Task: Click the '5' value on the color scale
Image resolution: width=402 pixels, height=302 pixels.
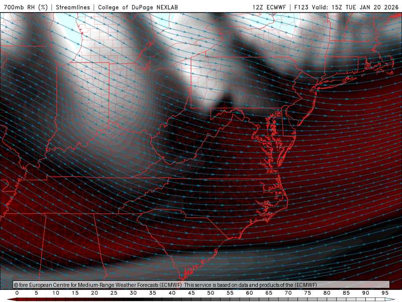Action: tap(36, 293)
